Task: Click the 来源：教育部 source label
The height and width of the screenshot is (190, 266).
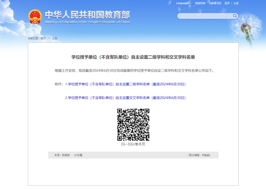Action: [62, 155]
